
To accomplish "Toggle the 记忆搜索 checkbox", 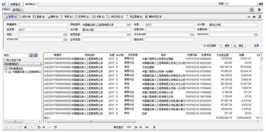I will click(x=205, y=46).
